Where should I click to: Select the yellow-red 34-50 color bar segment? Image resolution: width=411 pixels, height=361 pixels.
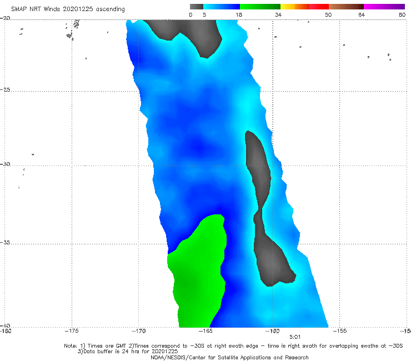pos(304,7)
